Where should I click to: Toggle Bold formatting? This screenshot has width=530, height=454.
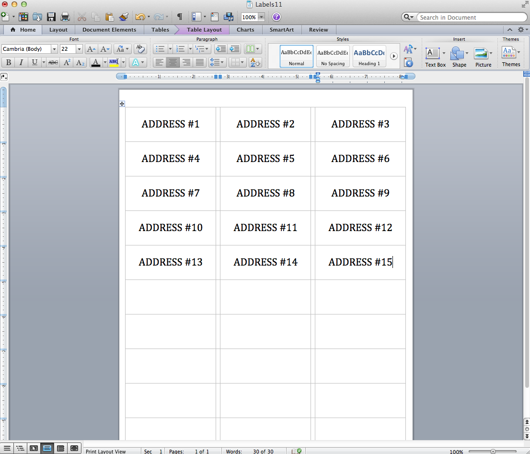(9, 62)
